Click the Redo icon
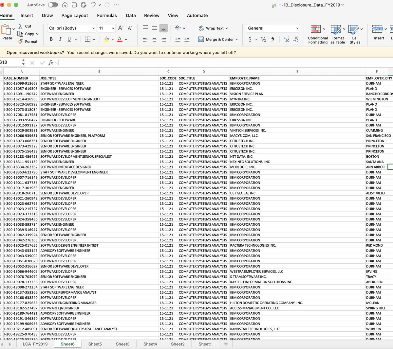Image resolution: width=393 pixels, height=349 pixels. 107,5
